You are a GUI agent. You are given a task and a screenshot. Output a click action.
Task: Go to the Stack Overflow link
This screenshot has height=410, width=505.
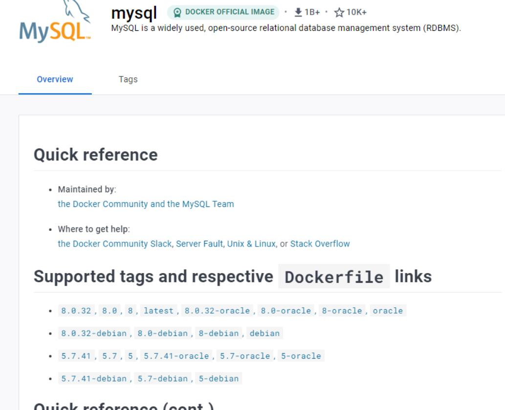click(320, 244)
